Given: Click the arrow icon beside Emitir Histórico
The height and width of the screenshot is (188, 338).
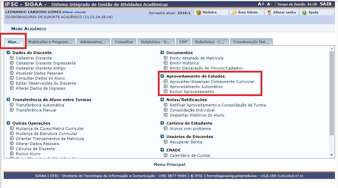Looking at the screenshot, I should pyautogui.click(x=166, y=63).
